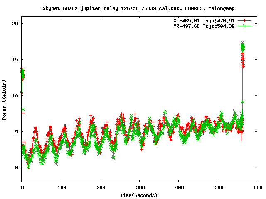Click the Power (Kelvin) y-axis label

pos(4,100)
